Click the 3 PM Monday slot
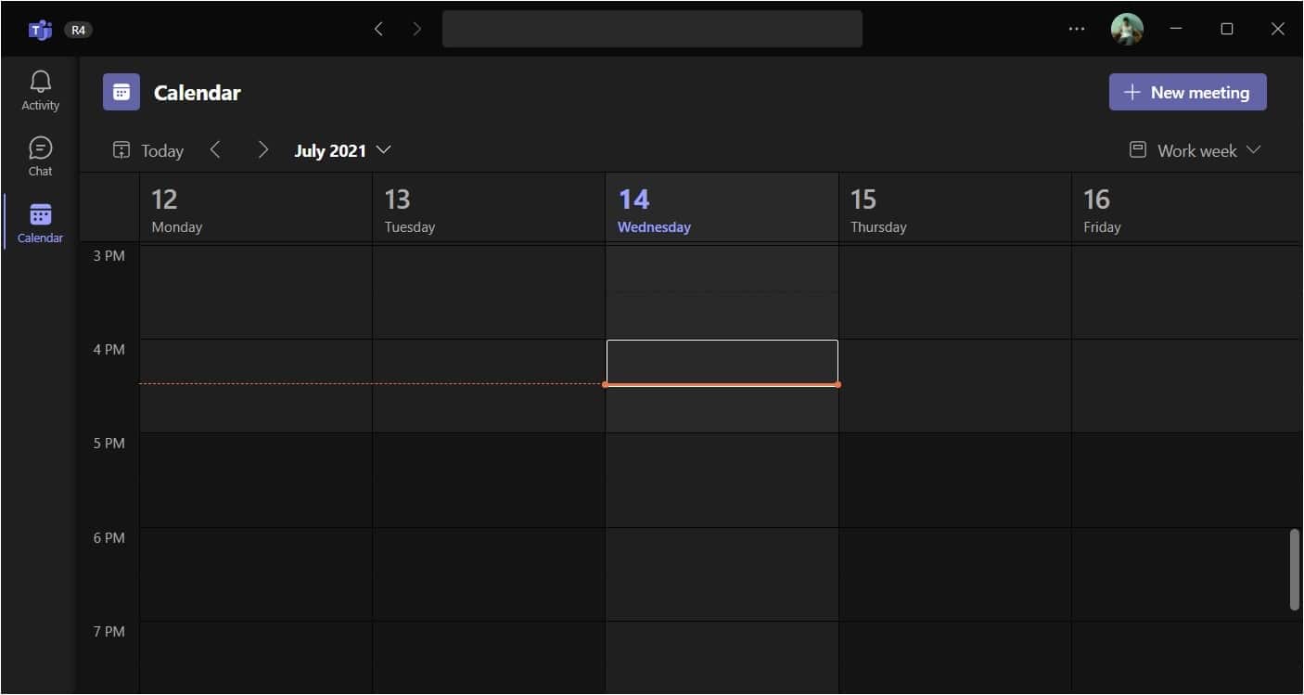1304x695 pixels. click(x=256, y=292)
